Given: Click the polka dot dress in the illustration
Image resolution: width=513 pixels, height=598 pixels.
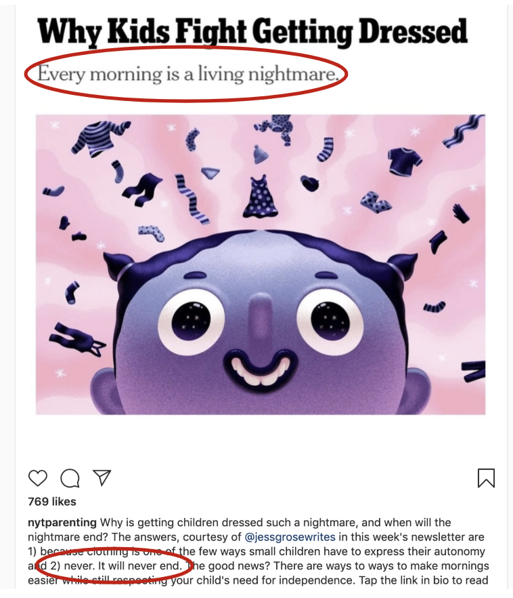Looking at the screenshot, I should pos(261,197).
